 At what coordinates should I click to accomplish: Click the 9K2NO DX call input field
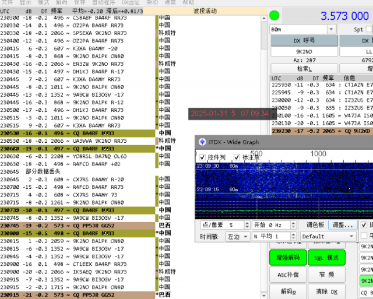click(304, 52)
